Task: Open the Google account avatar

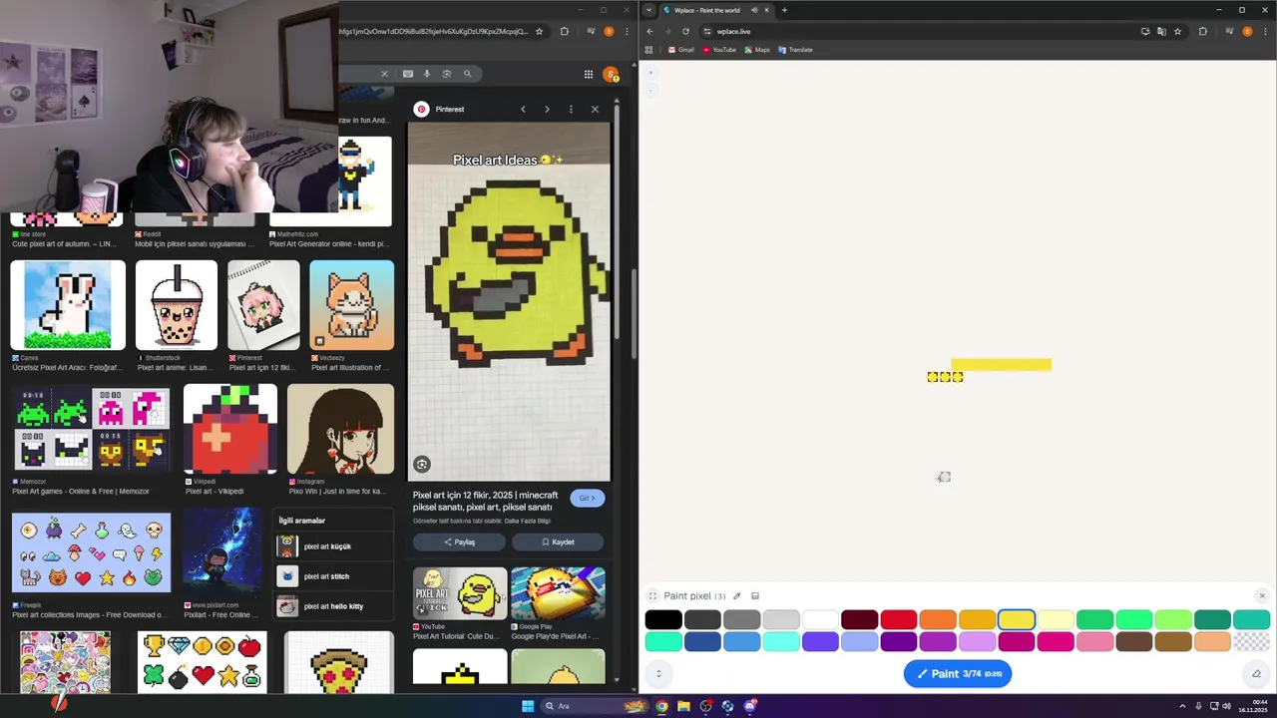Action: pyautogui.click(x=611, y=74)
